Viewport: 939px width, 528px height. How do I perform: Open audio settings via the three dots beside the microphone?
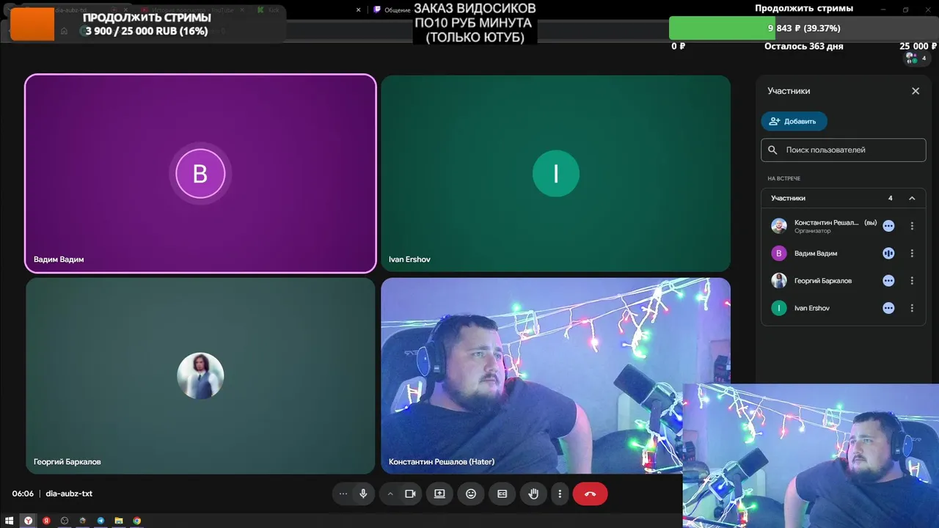(x=343, y=494)
